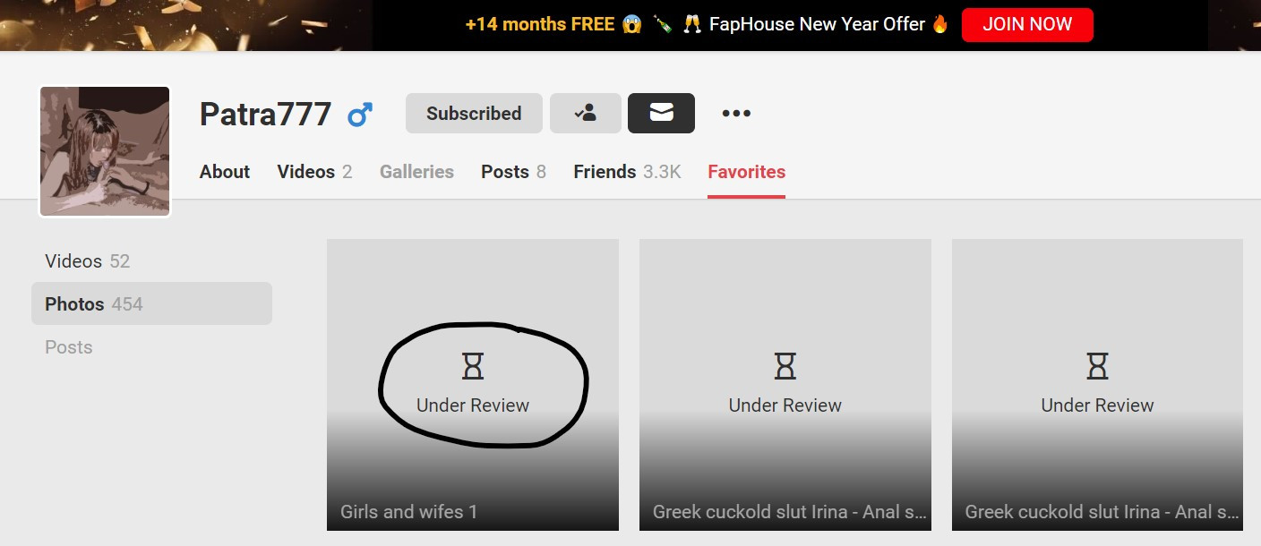
Task: Open the Videos 2 profile tab
Action: pyautogui.click(x=314, y=172)
